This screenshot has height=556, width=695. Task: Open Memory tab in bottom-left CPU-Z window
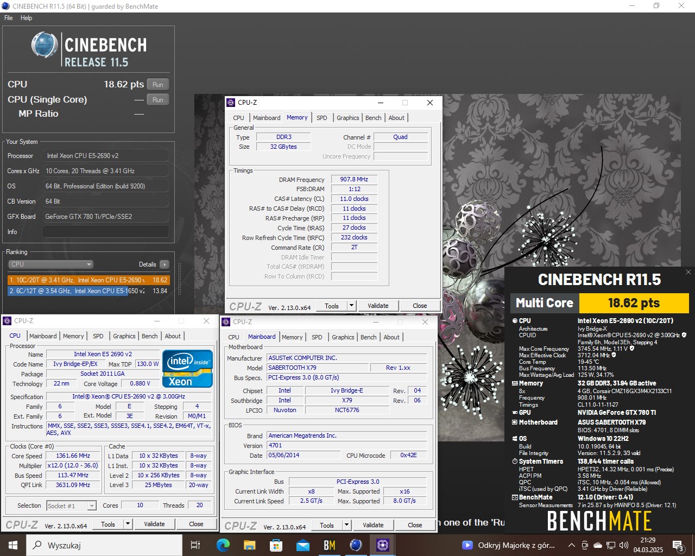click(x=73, y=336)
